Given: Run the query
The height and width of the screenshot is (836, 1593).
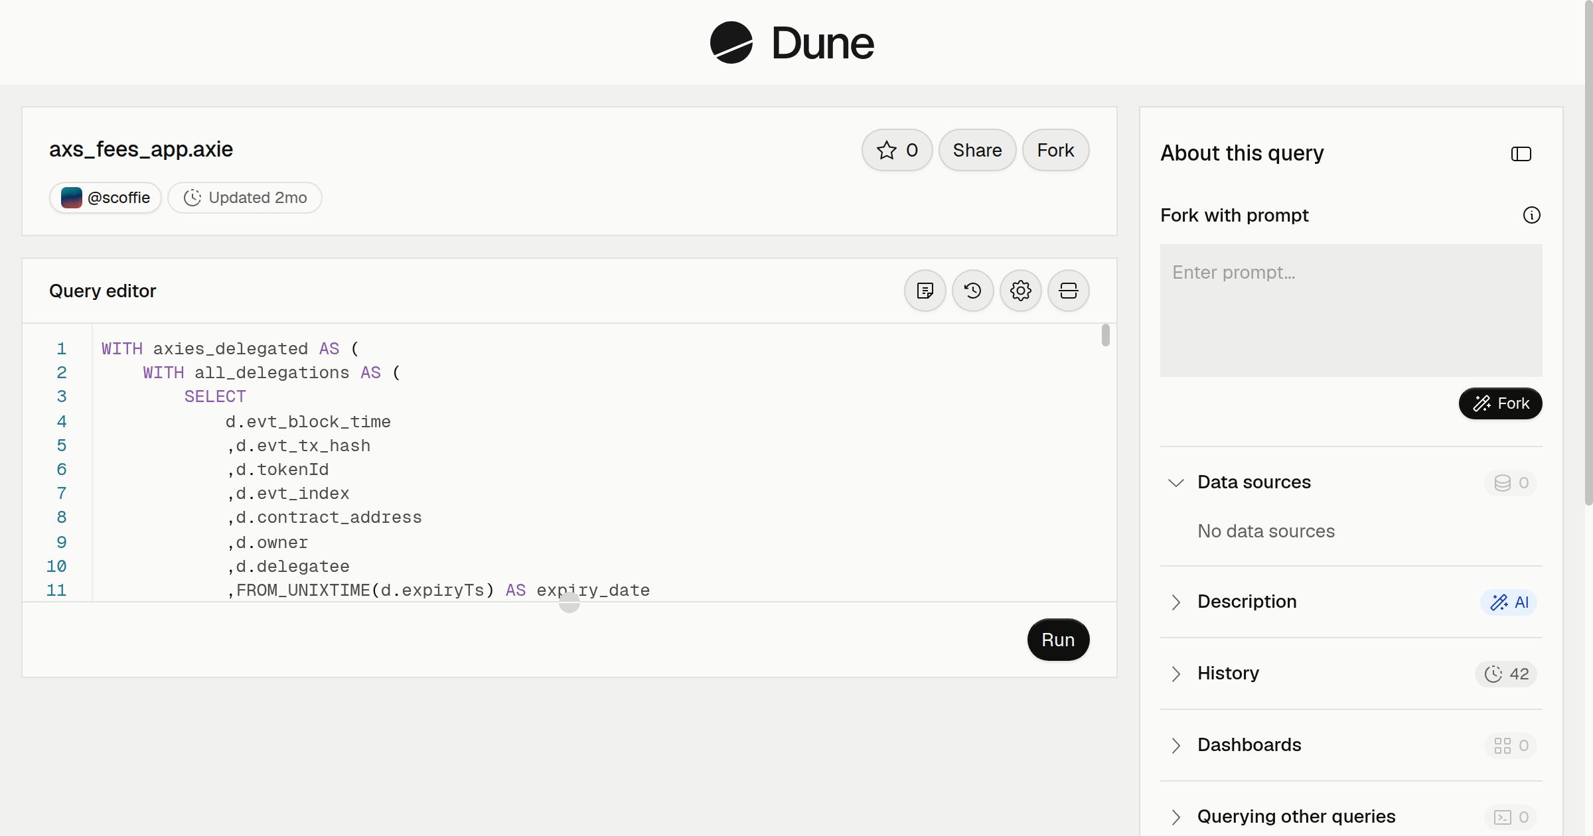Looking at the screenshot, I should pyautogui.click(x=1058, y=640).
